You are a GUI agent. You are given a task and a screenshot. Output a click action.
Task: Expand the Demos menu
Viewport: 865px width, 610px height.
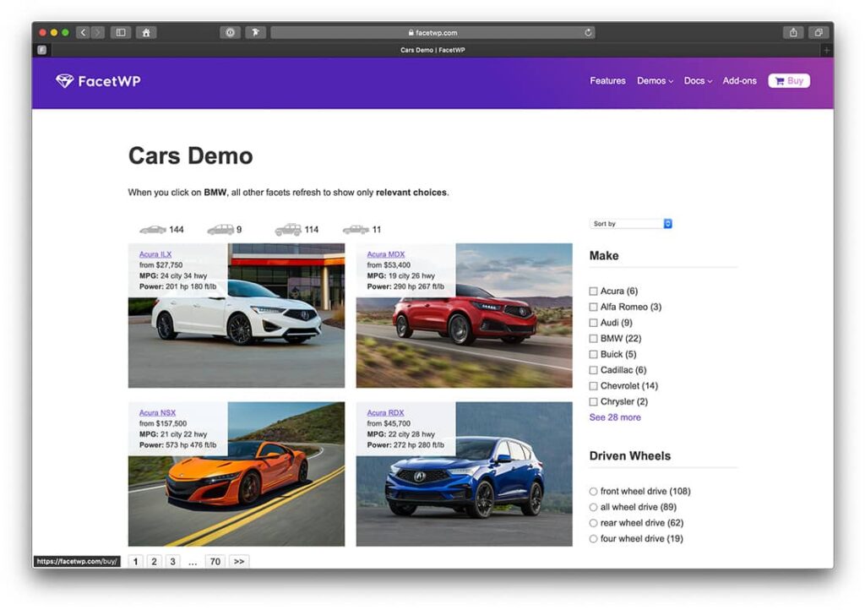tap(655, 81)
